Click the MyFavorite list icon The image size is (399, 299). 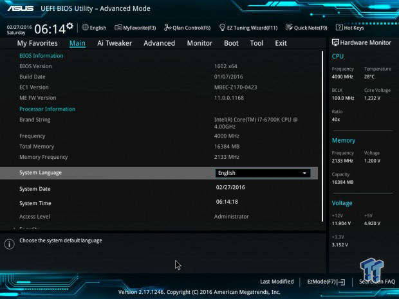click(x=118, y=28)
